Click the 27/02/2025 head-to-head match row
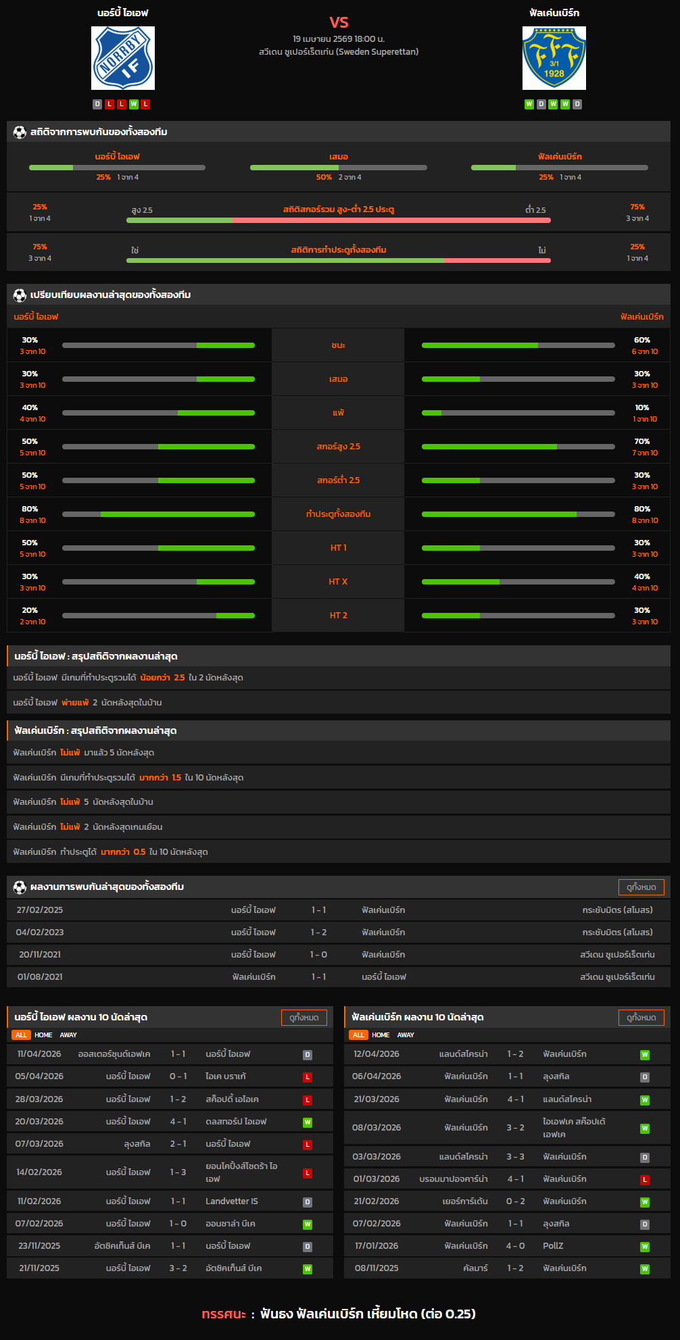The height and width of the screenshot is (1340, 680). point(339,910)
